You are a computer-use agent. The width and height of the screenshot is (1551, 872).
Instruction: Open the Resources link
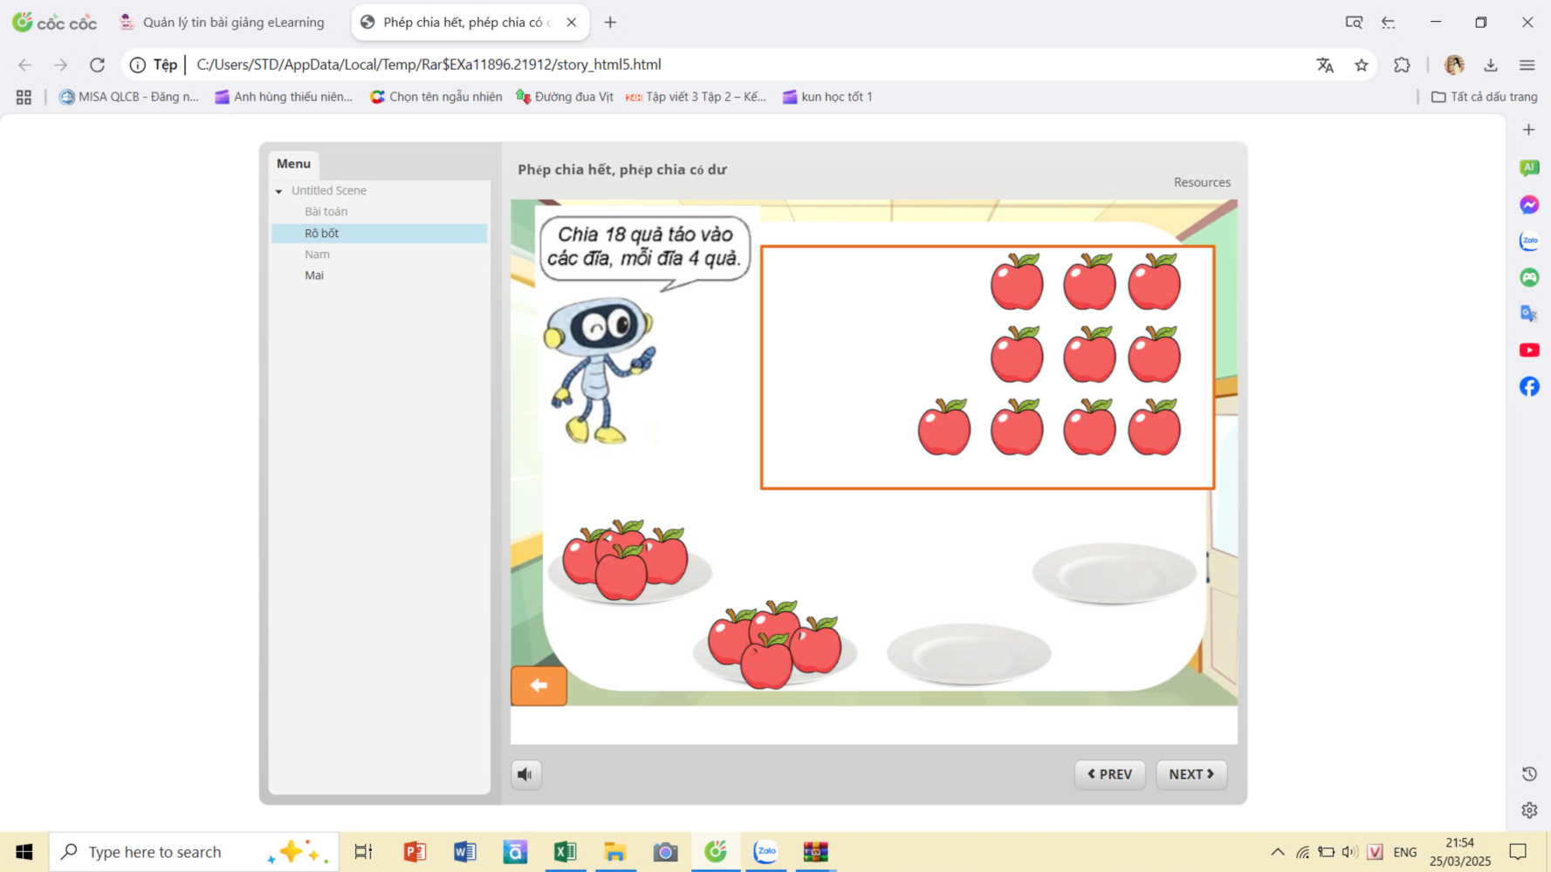tap(1201, 182)
